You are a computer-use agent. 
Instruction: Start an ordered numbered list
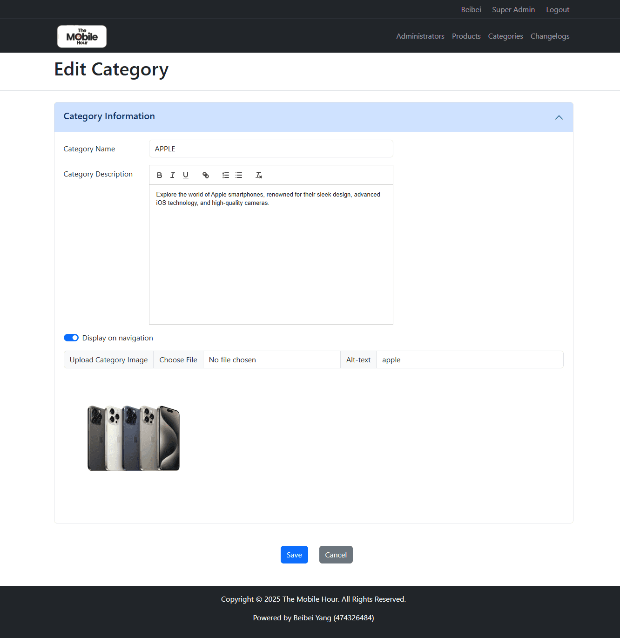tap(226, 175)
